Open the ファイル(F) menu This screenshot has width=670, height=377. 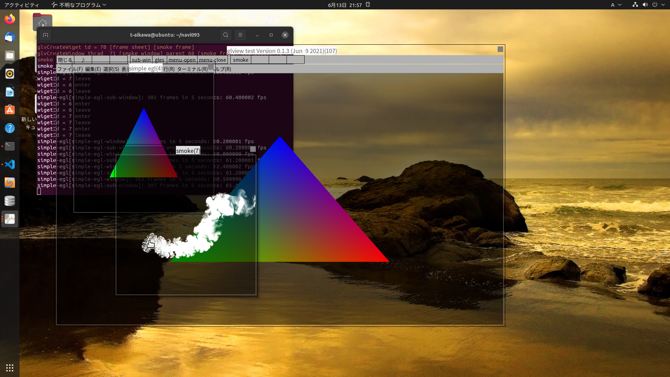tap(70, 69)
